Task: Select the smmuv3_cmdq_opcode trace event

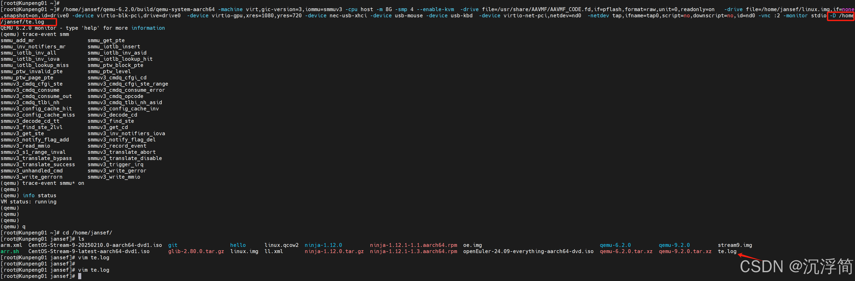Action: [115, 96]
